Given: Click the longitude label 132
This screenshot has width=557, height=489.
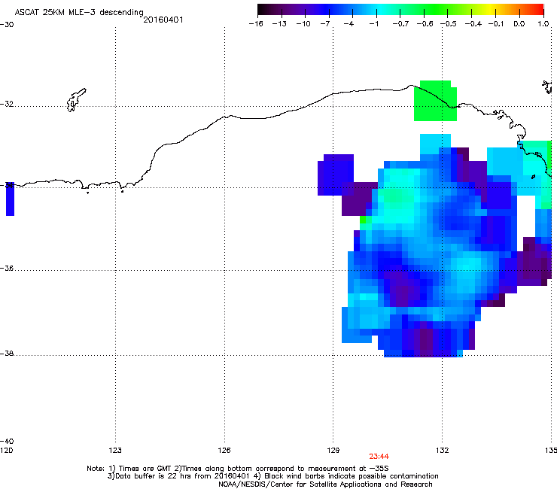Looking at the screenshot, I should tap(443, 451).
